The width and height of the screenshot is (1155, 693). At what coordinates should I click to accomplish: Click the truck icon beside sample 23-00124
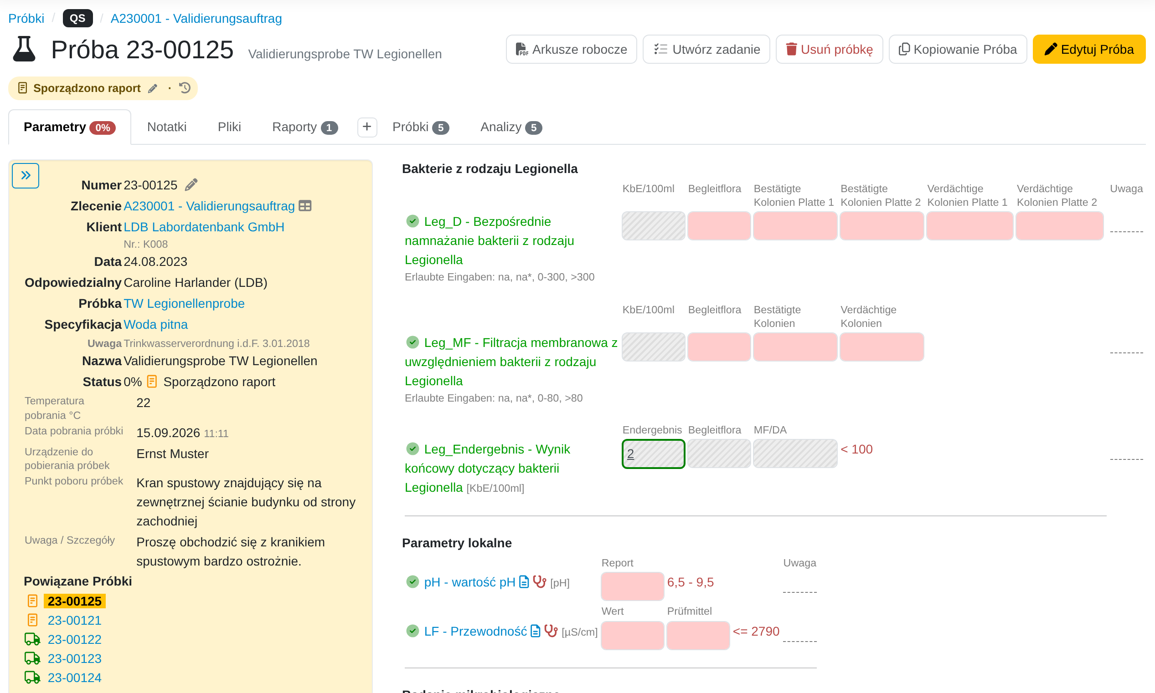click(32, 678)
